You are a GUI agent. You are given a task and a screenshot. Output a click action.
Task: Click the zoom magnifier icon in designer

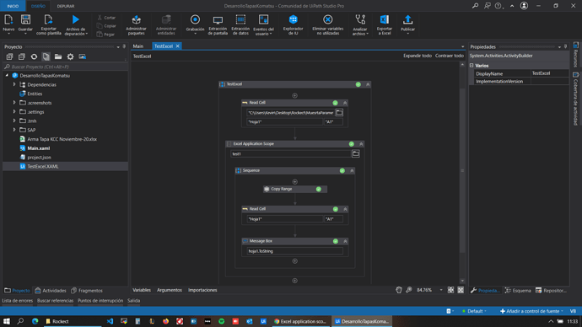[x=409, y=290]
